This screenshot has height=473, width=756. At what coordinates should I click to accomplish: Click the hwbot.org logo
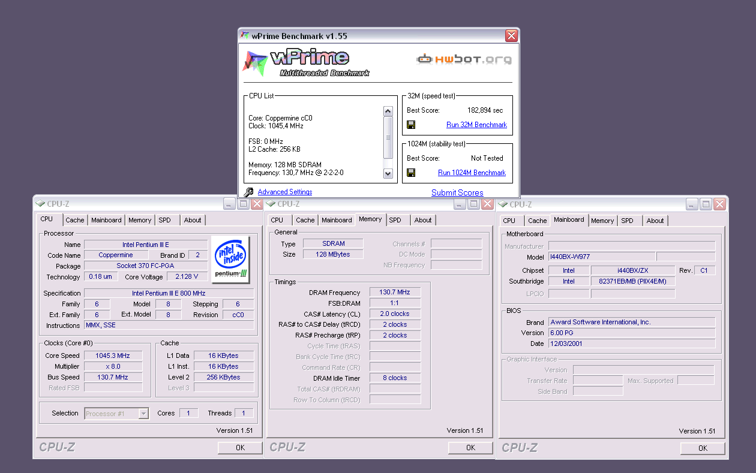coord(464,59)
